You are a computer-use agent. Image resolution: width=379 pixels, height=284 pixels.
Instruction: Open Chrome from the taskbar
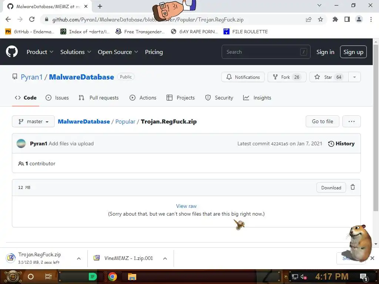tap(113, 277)
